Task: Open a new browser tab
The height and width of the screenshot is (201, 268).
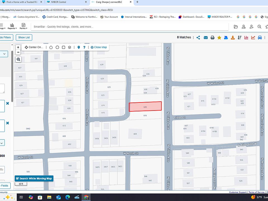Action: (137, 2)
